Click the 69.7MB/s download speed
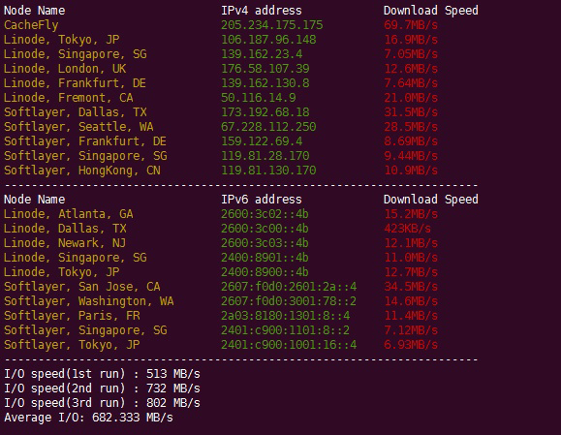 coord(411,25)
